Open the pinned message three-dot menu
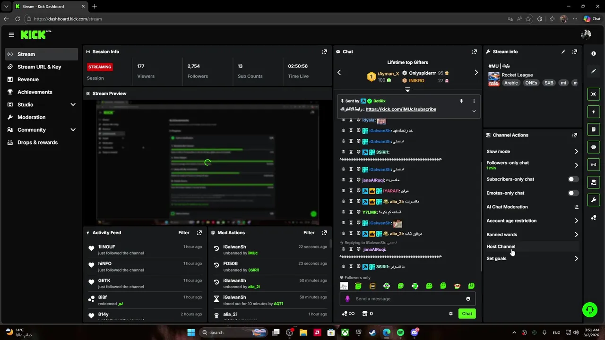Image resolution: width=605 pixels, height=340 pixels. point(474,101)
